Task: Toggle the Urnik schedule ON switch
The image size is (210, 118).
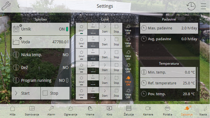Action: 67,29
